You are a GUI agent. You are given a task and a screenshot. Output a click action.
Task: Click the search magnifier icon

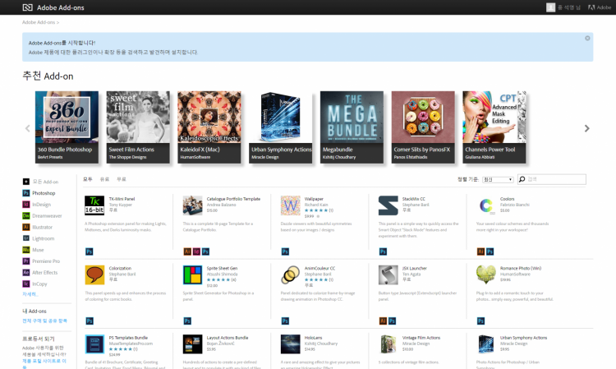pyautogui.click(x=522, y=178)
